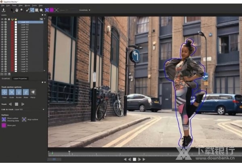Switch to the Layer Properties tab

(20, 78)
